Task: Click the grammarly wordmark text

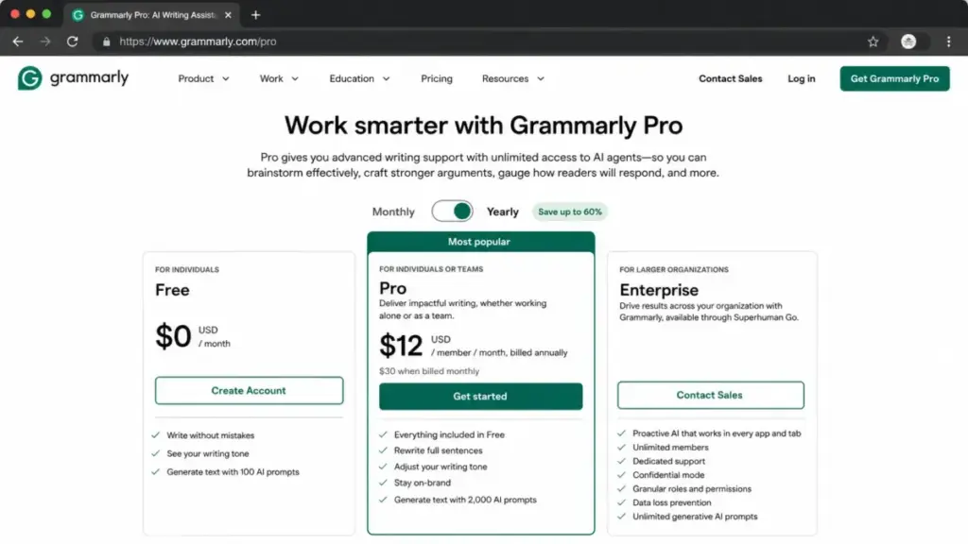Action: pyautogui.click(x=89, y=78)
